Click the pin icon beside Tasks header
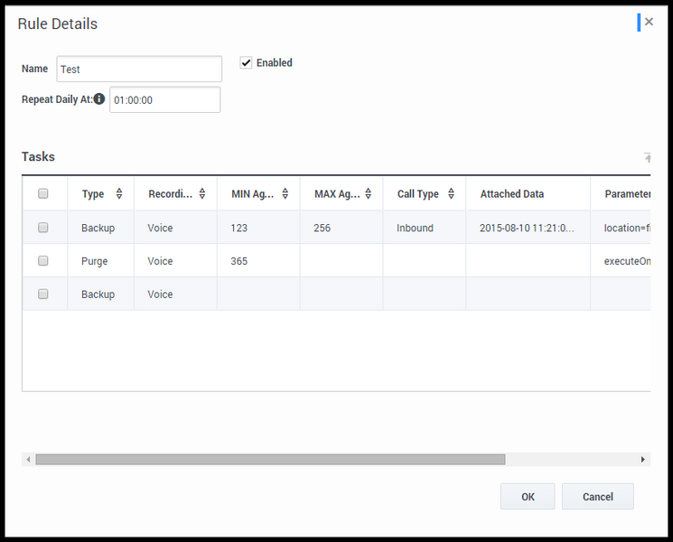Image resolution: width=673 pixels, height=542 pixels. (x=647, y=157)
